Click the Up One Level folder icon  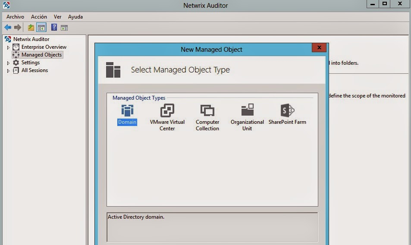point(31,28)
